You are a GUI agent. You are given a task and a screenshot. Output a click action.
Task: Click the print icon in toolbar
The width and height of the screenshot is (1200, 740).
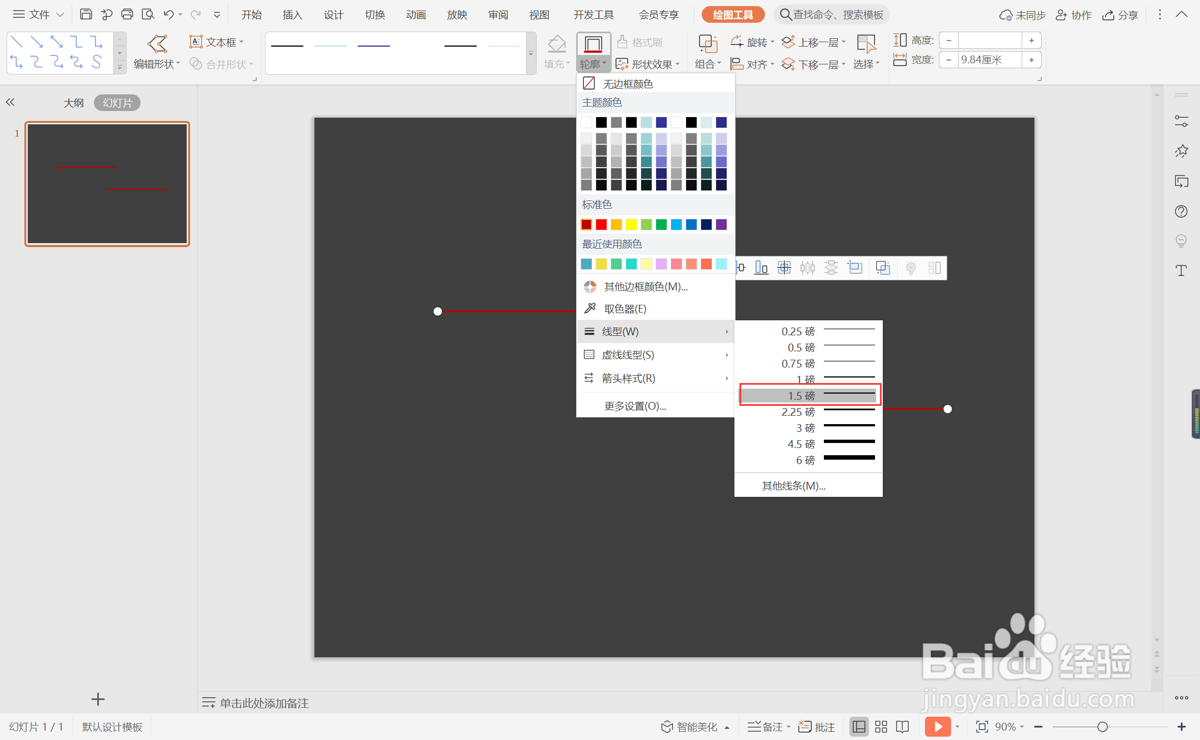(127, 14)
